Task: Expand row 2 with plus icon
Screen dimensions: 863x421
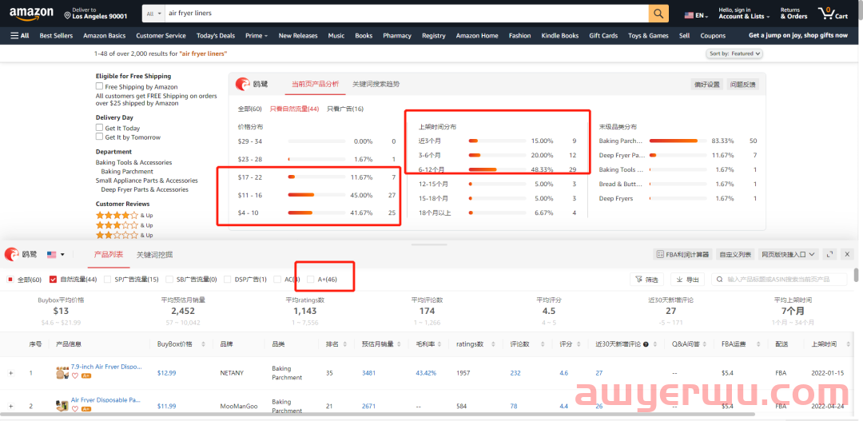Action: (x=10, y=406)
